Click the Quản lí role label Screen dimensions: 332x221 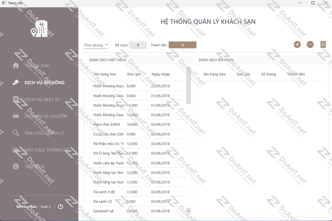pyautogui.click(x=46, y=207)
